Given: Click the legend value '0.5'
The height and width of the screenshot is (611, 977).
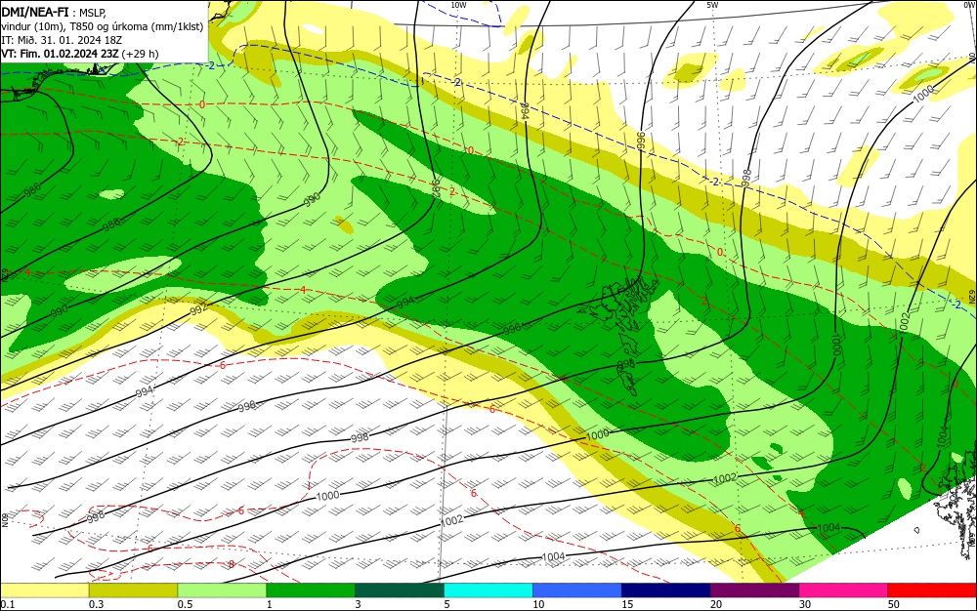Looking at the screenshot, I should coord(185,604).
